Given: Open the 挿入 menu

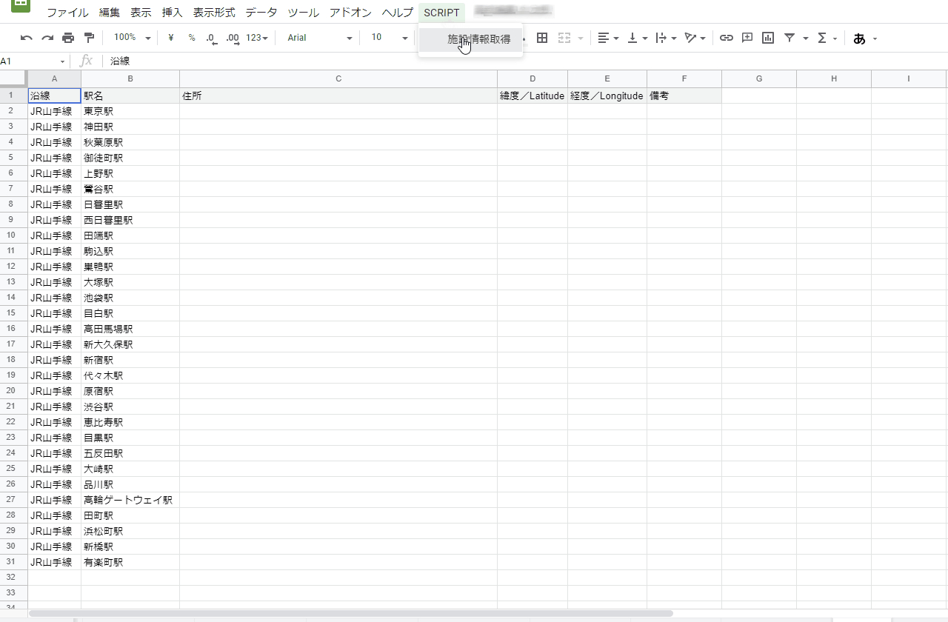Looking at the screenshot, I should pyautogui.click(x=172, y=13).
